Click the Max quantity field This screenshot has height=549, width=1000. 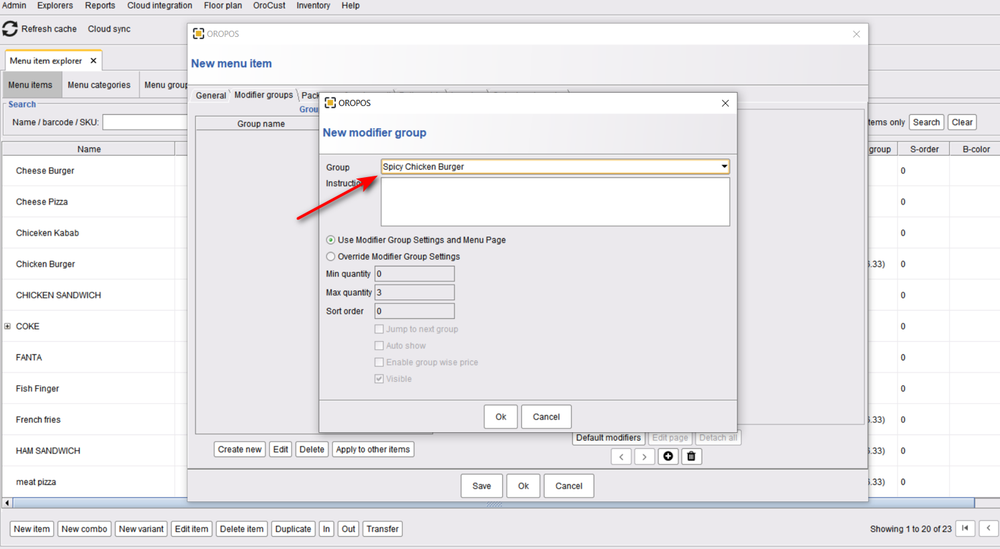[x=414, y=293]
